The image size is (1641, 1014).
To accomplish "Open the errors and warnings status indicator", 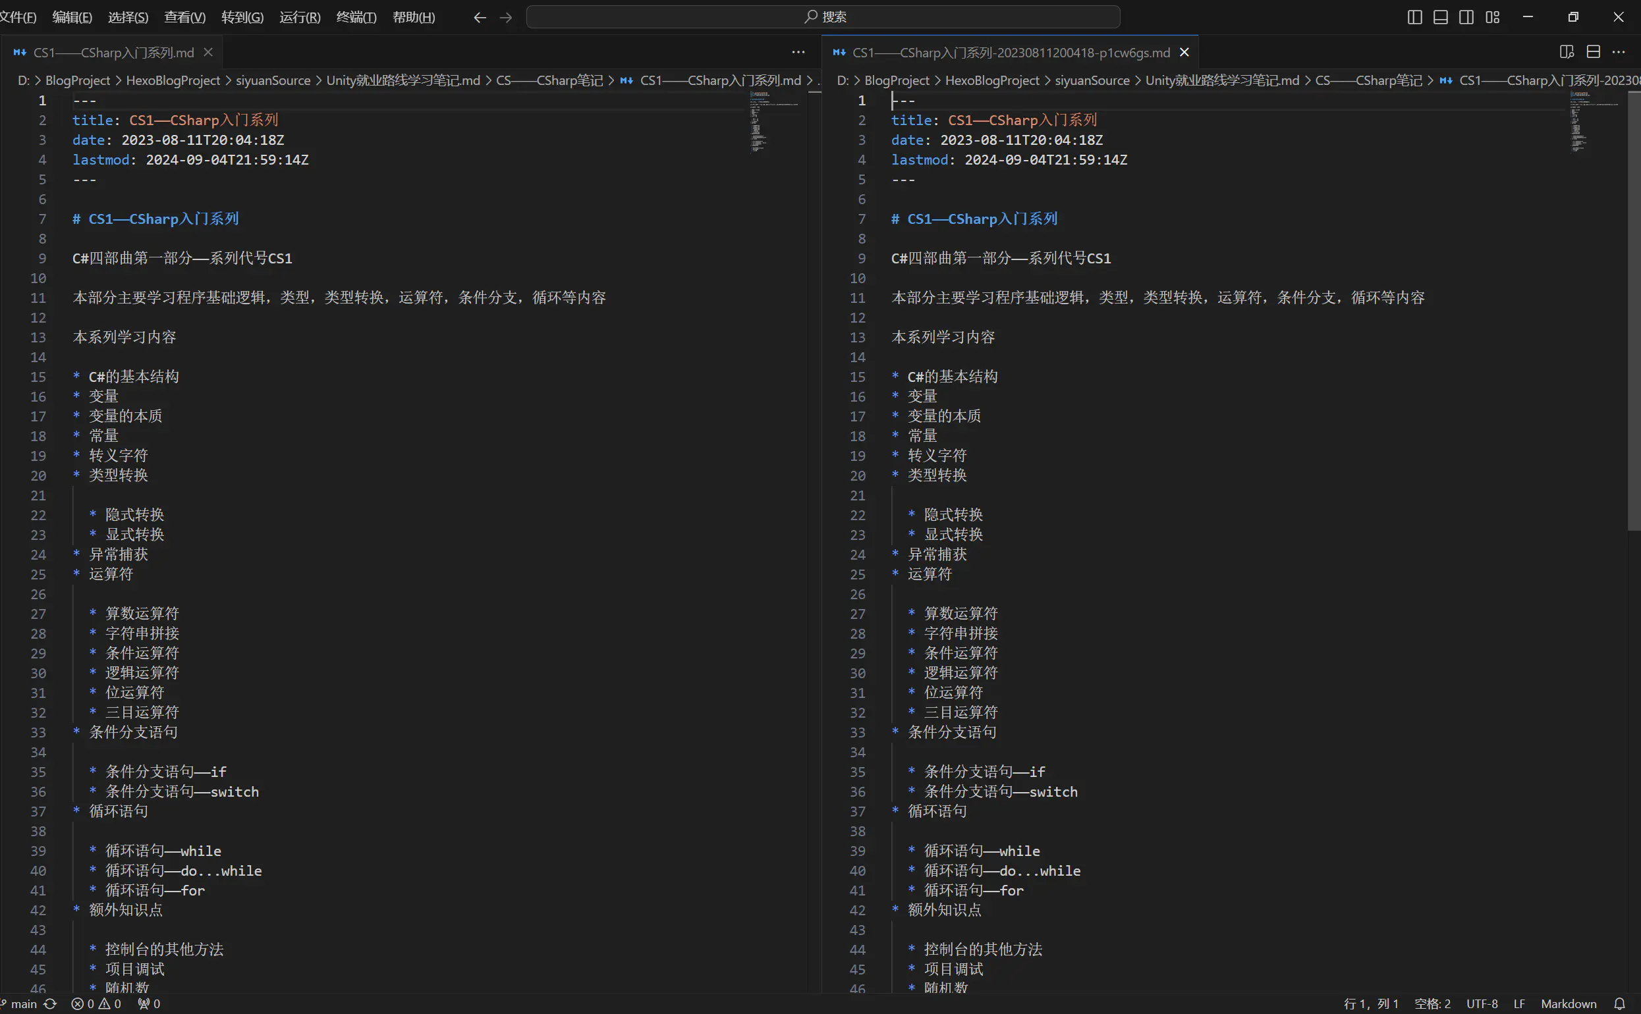I will [x=97, y=1004].
